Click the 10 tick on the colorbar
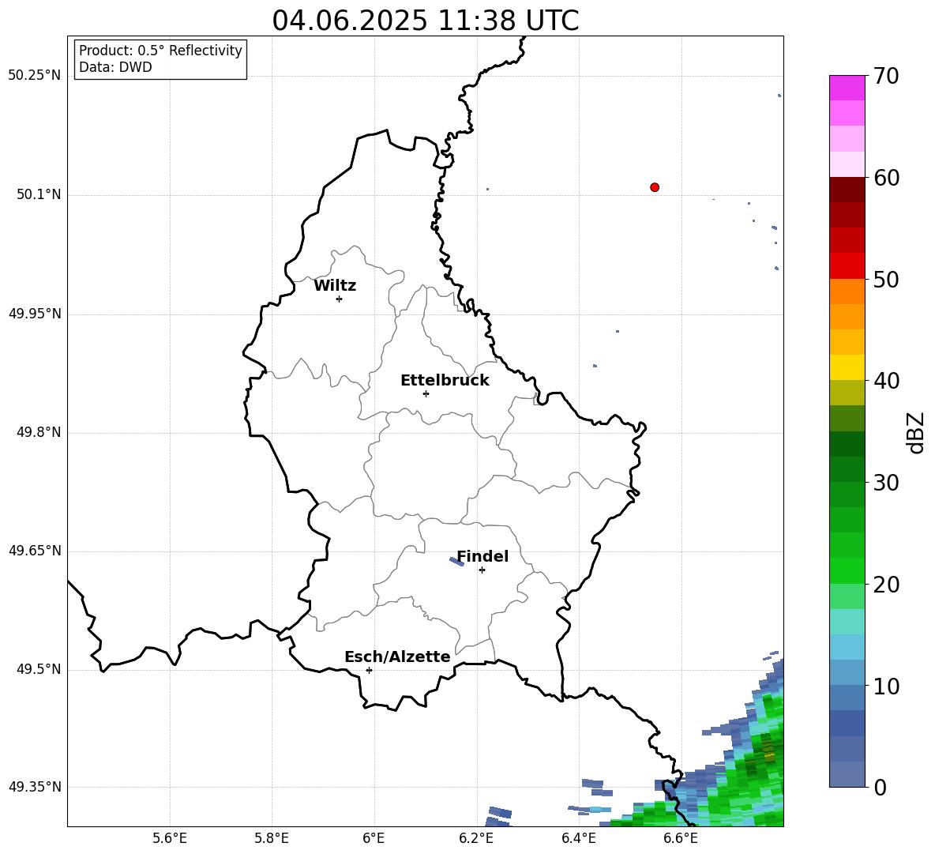The width and height of the screenshot is (935, 854). [887, 686]
